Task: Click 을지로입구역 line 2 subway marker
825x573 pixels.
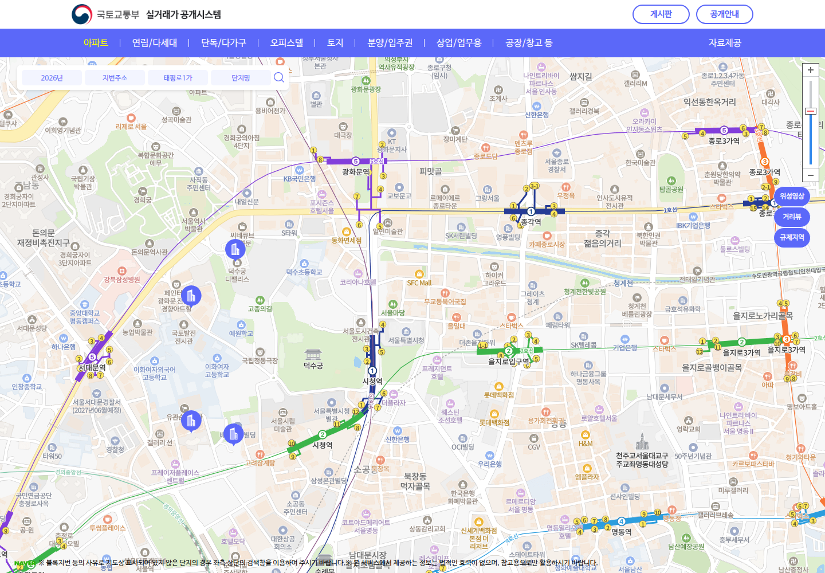Action: coord(508,351)
